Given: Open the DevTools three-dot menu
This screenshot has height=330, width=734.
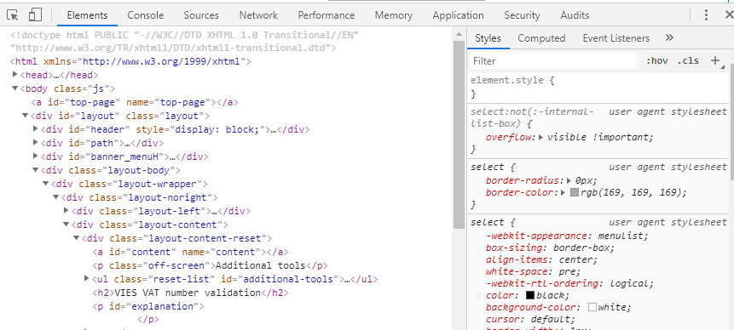Looking at the screenshot, I should click(706, 15).
